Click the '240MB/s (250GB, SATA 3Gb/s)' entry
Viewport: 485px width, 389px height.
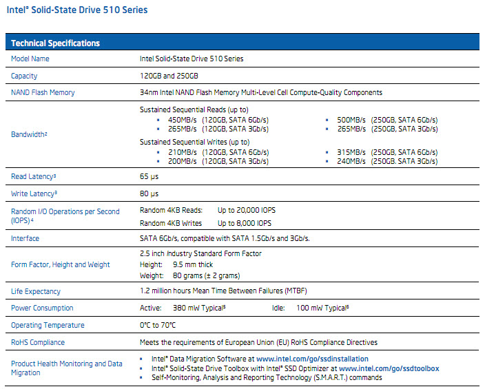[x=387, y=161]
